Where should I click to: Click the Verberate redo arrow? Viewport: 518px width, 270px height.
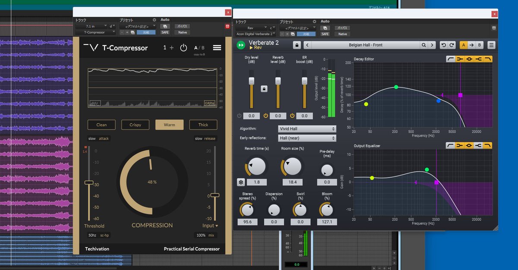[x=452, y=45]
